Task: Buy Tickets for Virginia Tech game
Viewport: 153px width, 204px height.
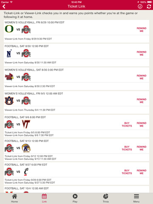Action: coord(127,125)
